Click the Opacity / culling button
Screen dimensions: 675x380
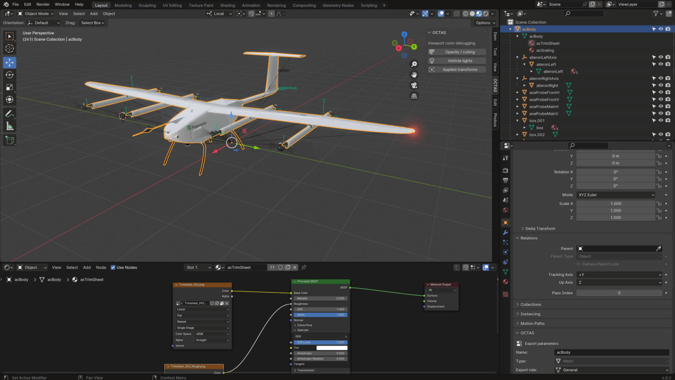[460, 52]
